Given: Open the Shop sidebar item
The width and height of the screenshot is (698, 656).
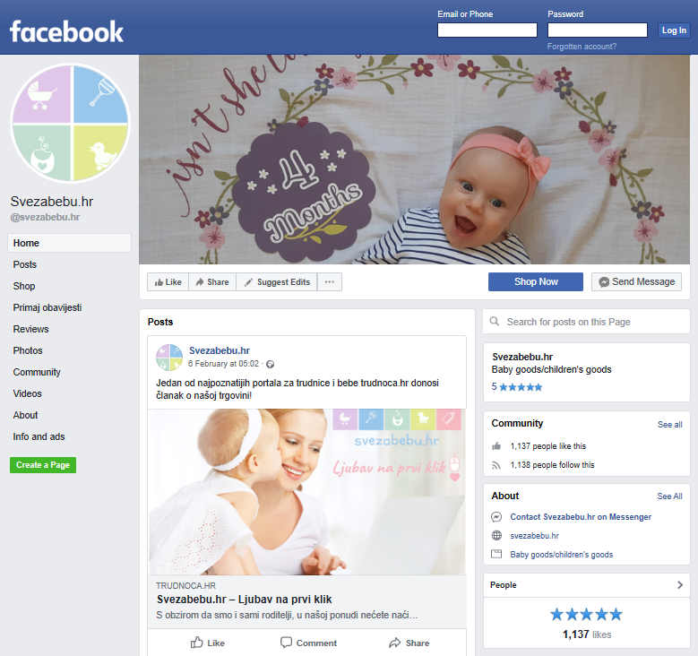Looking at the screenshot, I should coord(24,286).
